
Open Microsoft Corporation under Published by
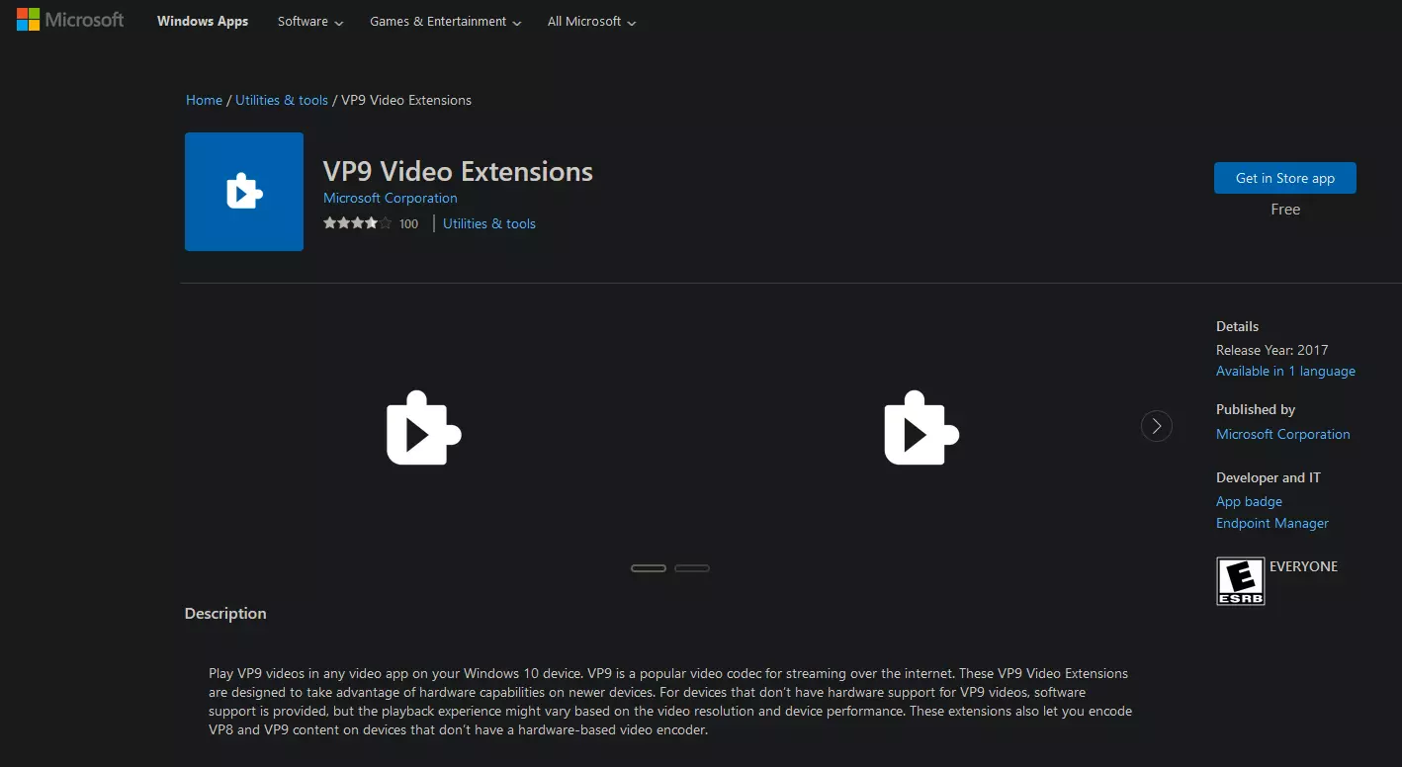pyautogui.click(x=1283, y=434)
